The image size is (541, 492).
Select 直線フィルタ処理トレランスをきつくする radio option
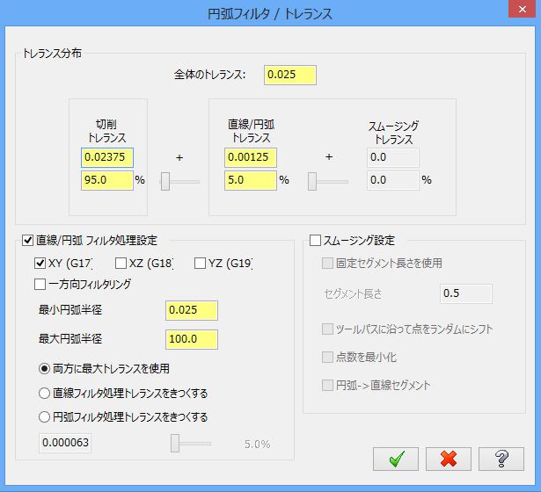pyautogui.click(x=44, y=393)
